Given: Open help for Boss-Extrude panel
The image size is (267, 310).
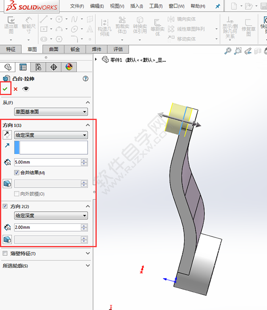Looking at the screenshot, I should (85, 79).
